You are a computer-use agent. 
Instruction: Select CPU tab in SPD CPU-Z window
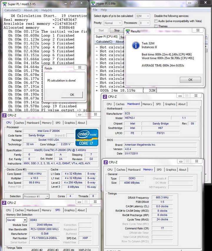pos(9,210)
